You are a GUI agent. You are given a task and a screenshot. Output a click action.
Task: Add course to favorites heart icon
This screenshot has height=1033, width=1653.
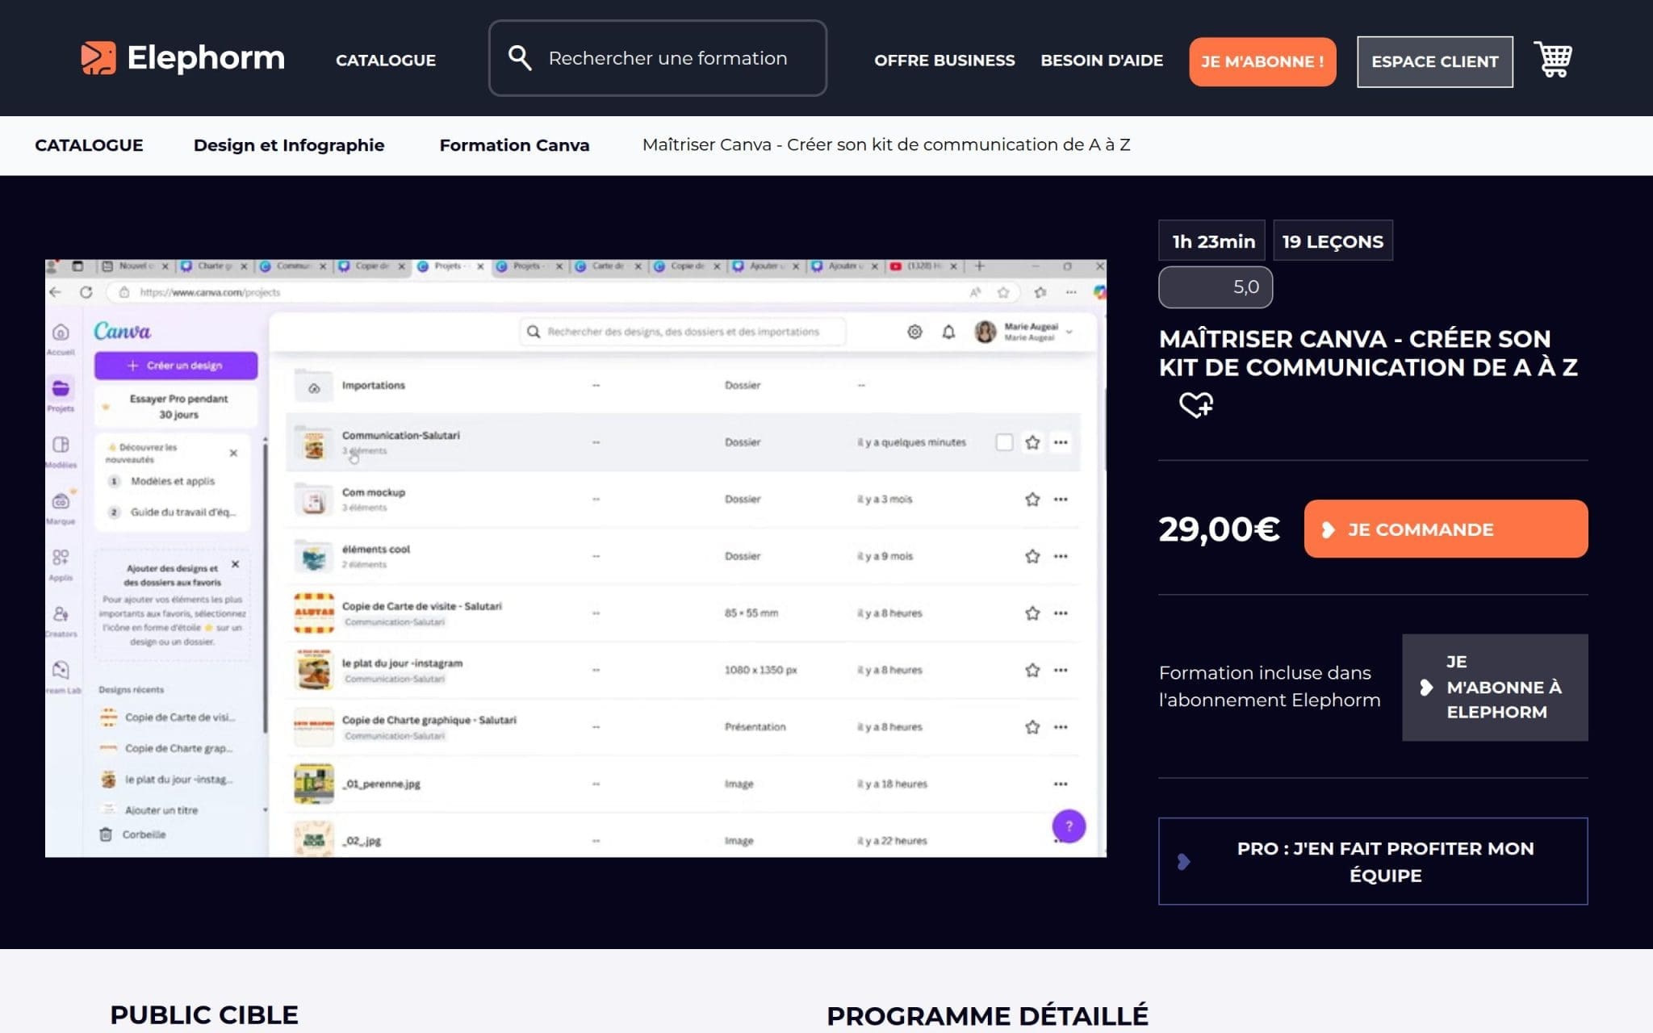pyautogui.click(x=1196, y=404)
